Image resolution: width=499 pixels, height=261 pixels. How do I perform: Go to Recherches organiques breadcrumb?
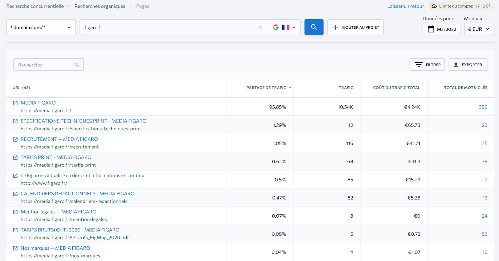[100, 6]
